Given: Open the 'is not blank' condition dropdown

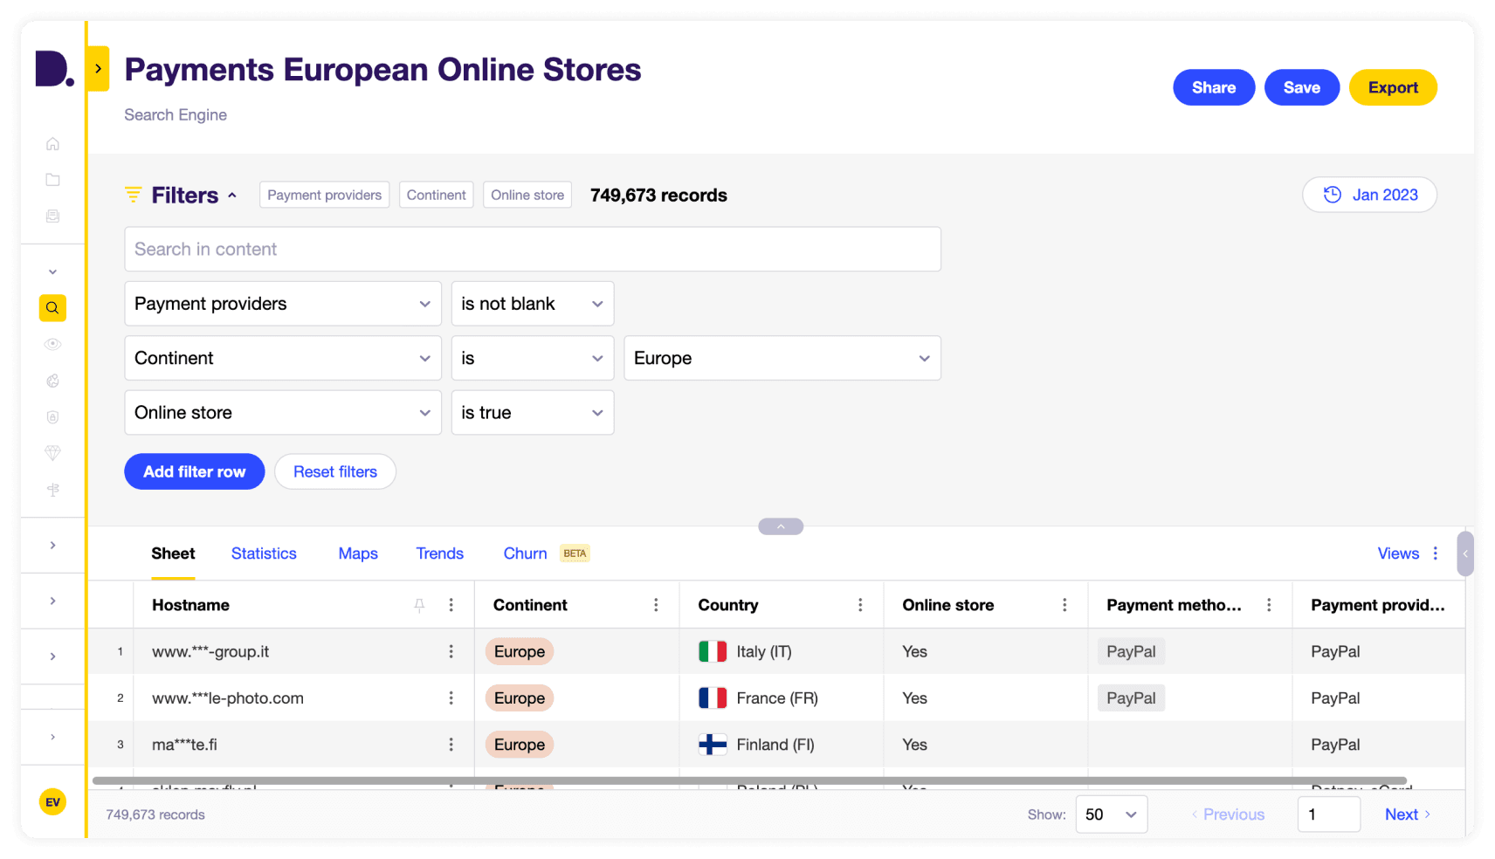Looking at the screenshot, I should pyautogui.click(x=532, y=303).
